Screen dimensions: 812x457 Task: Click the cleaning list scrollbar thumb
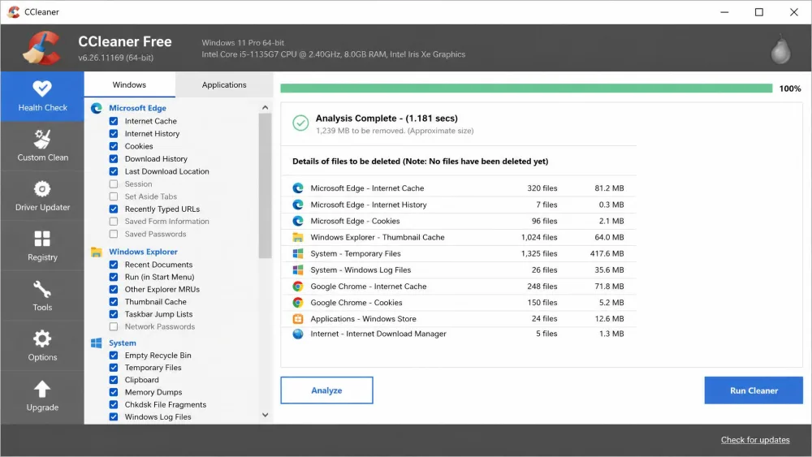tap(266, 185)
